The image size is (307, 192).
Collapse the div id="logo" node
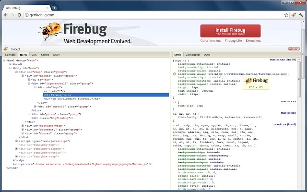pos(35,87)
